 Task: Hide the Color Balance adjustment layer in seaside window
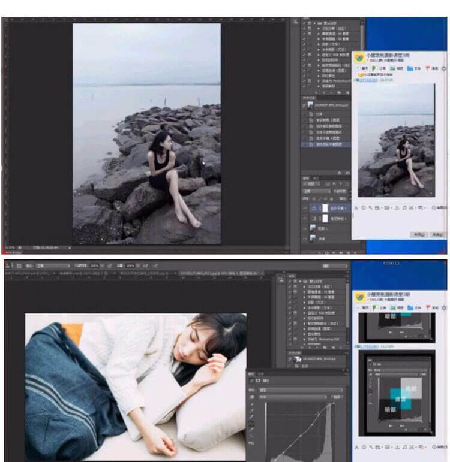click(305, 209)
